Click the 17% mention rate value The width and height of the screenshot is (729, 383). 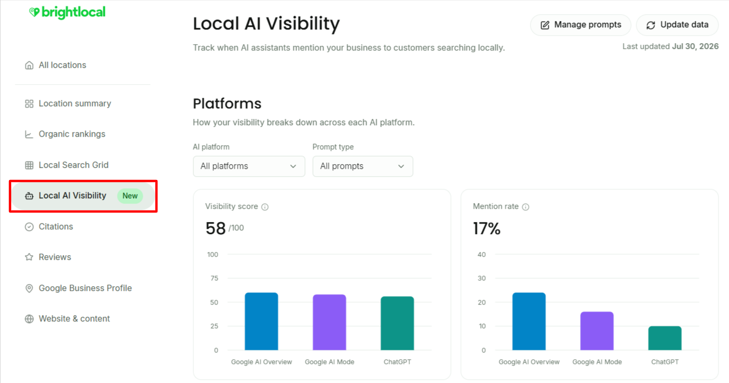tap(487, 228)
